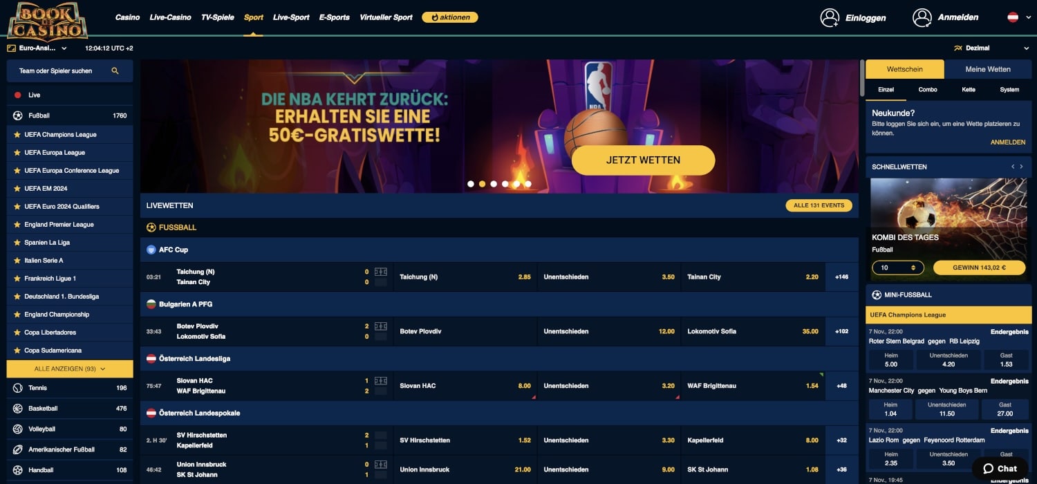1037x484 pixels.
Task: Bet on Taichung (N) at 2.85
Action: click(x=465, y=277)
